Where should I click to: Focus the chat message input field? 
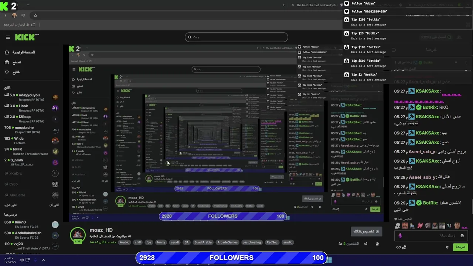pyautogui.click(x=431, y=235)
